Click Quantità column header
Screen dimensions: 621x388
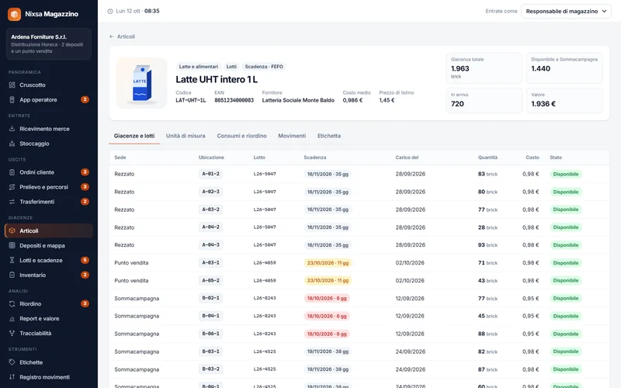point(487,158)
